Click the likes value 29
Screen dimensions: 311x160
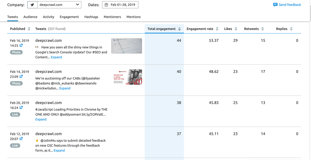point(235,40)
